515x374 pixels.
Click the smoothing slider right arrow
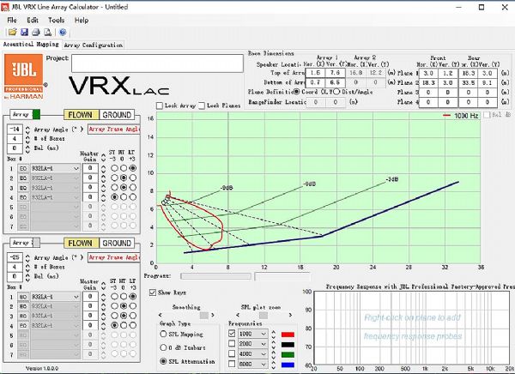(x=213, y=315)
